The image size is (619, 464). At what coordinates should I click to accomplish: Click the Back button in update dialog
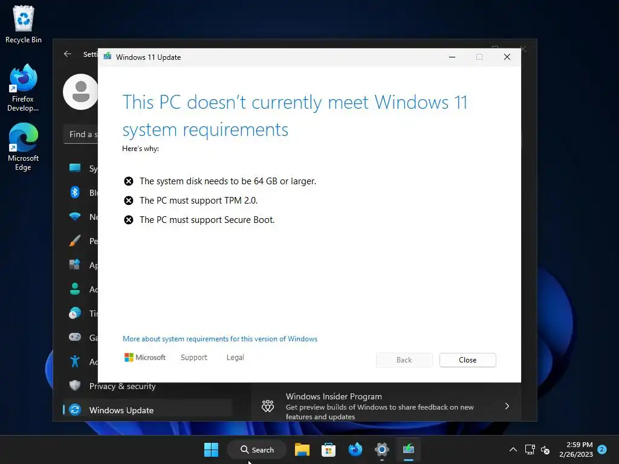[x=404, y=360]
